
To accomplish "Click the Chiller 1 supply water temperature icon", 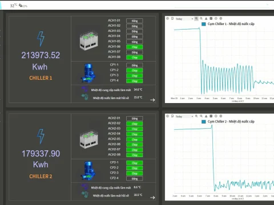I will (x=84, y=89).
